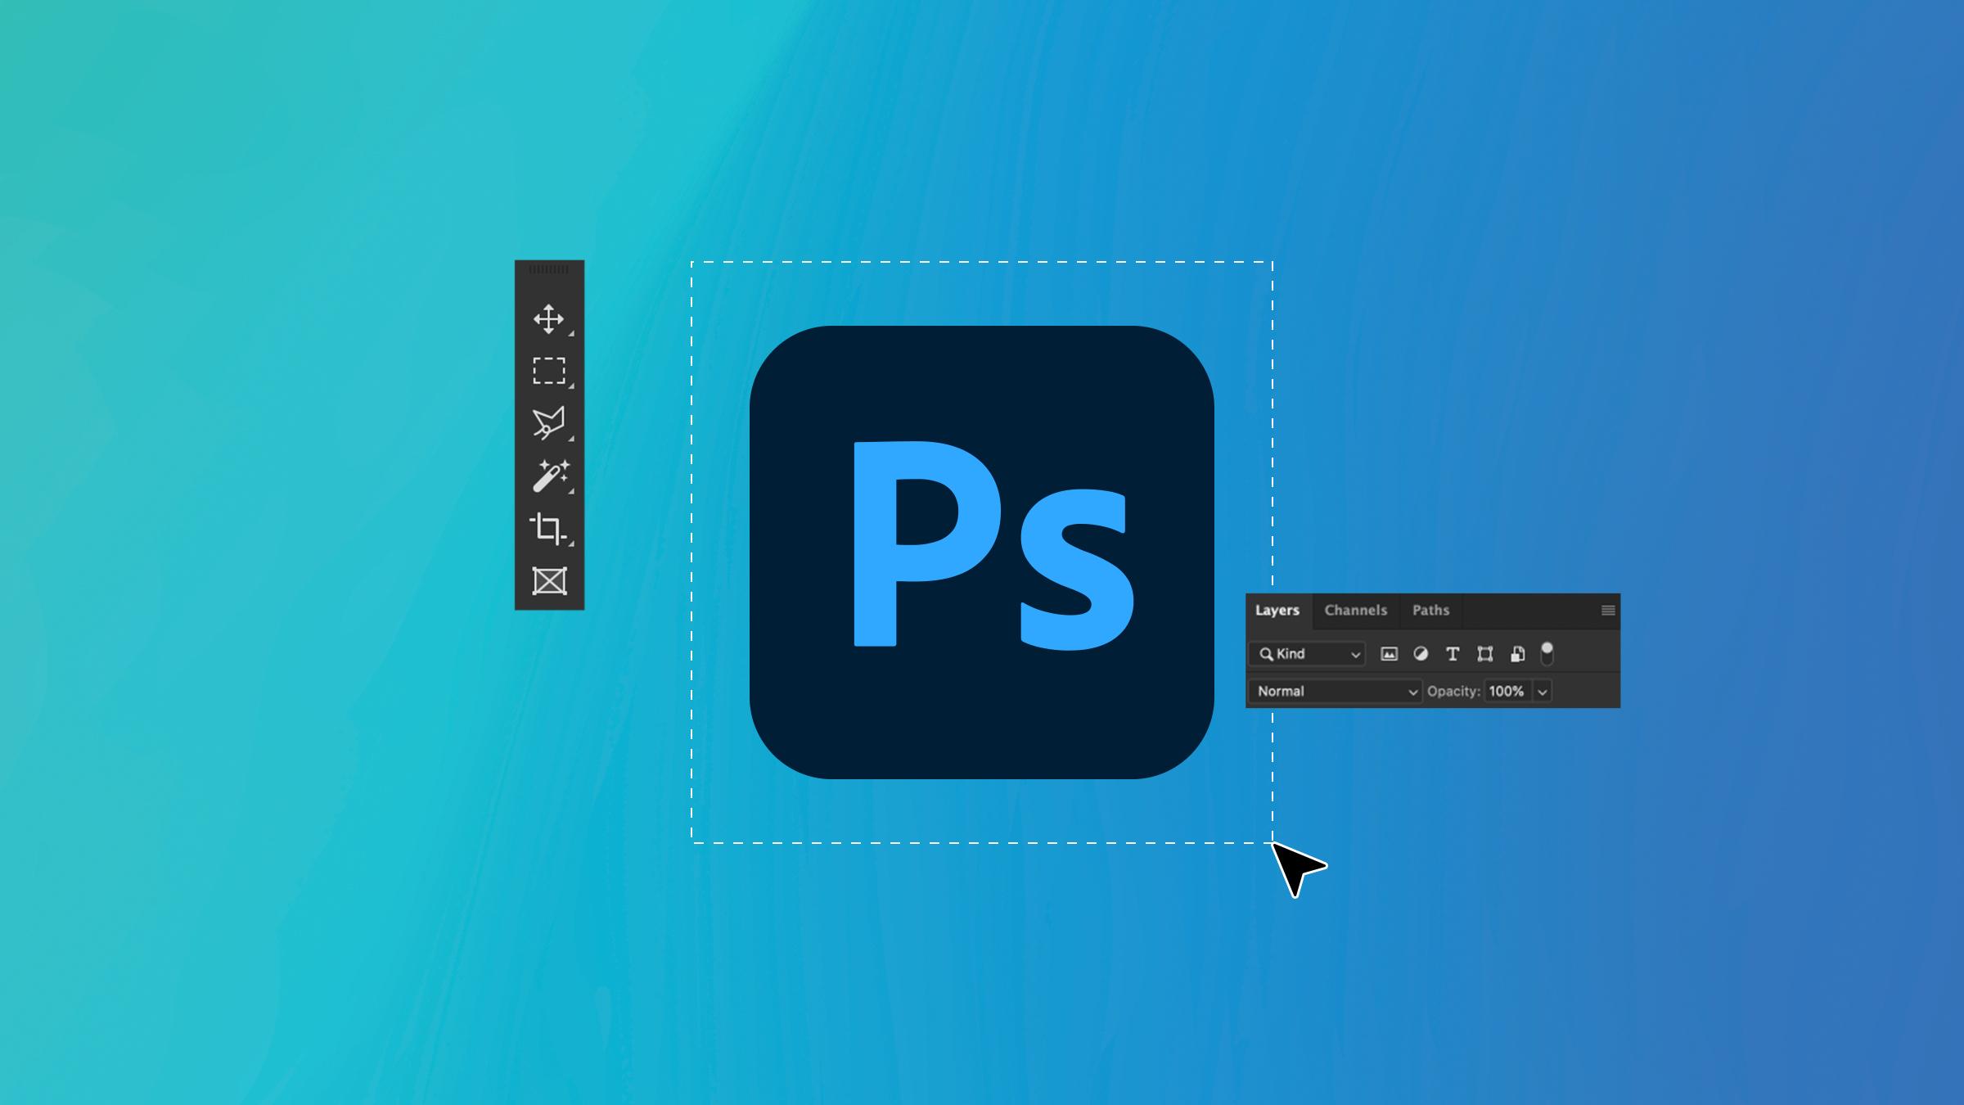Toggle the adjustment layer filter icon
1964x1105 pixels.
(1421, 654)
